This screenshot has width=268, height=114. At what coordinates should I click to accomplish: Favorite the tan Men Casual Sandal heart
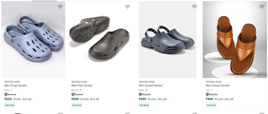(262, 7)
